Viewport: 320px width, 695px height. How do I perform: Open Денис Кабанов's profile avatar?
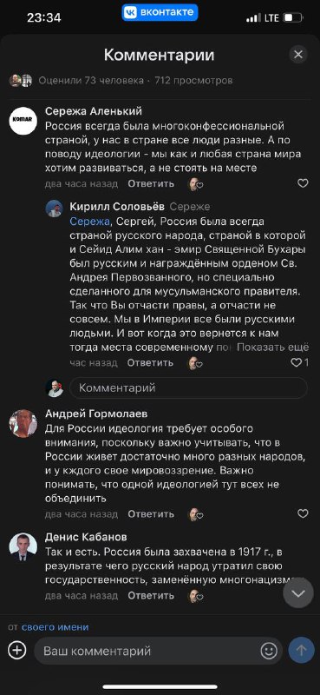[23, 547]
